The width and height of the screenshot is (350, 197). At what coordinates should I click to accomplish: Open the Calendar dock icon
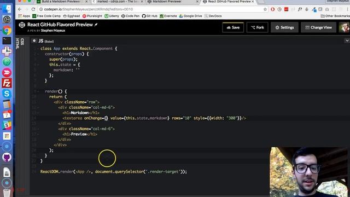coord(7,115)
